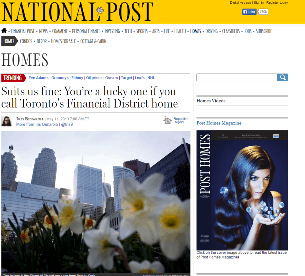Click the Sign in link
The image size is (305, 276).
tap(259, 3)
